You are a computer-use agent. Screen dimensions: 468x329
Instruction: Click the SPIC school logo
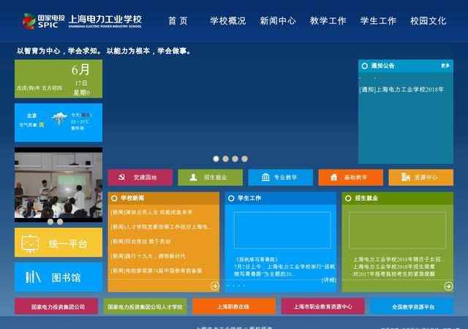click(82, 21)
